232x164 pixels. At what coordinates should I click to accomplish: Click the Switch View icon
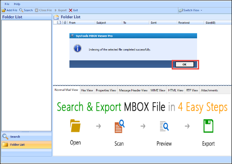(181, 10)
